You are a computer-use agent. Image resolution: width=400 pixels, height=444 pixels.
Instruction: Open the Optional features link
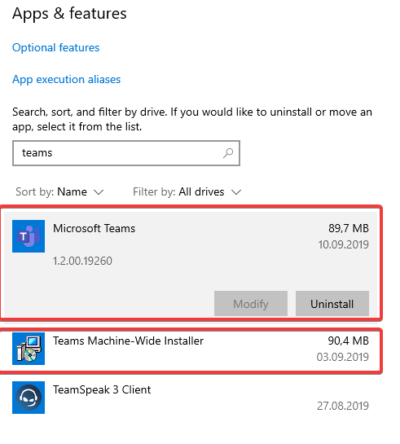[x=55, y=47]
